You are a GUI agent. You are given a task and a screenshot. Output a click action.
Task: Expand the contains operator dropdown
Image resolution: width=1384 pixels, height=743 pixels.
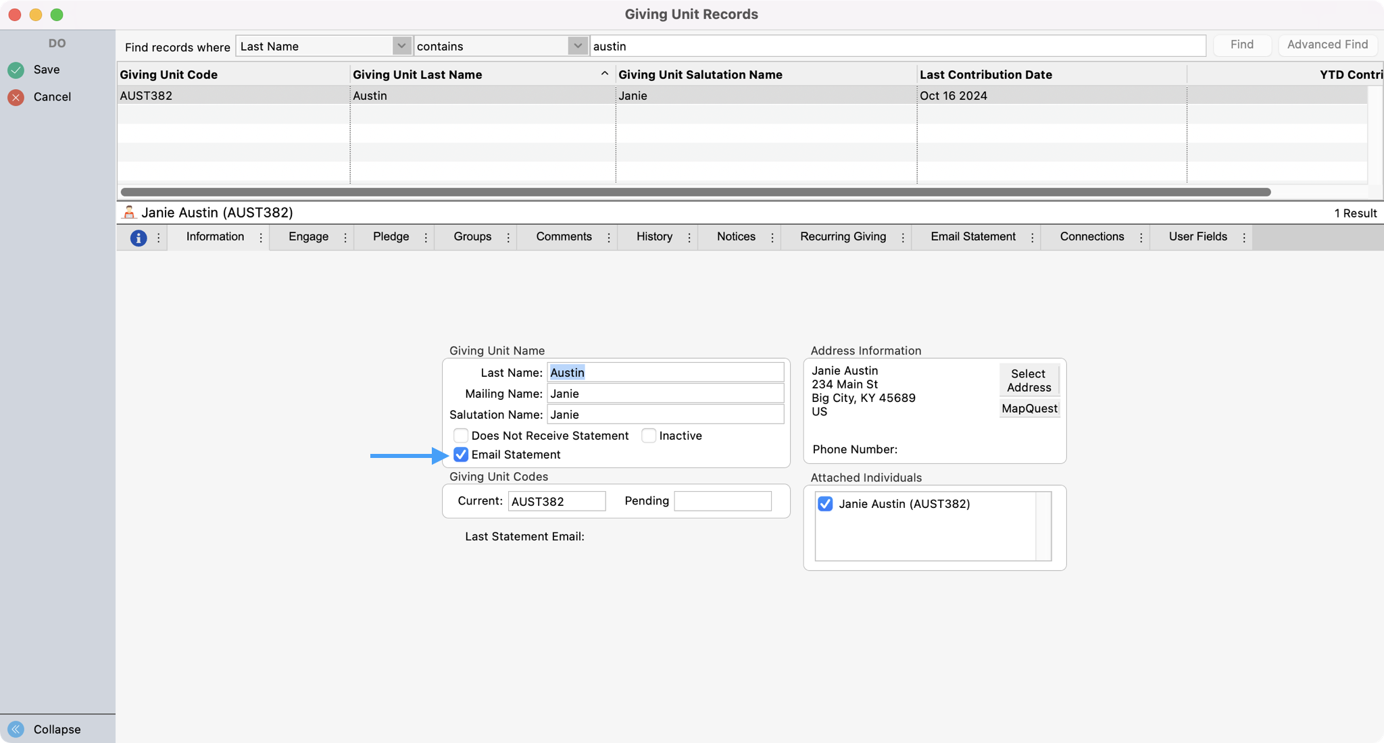[577, 46]
